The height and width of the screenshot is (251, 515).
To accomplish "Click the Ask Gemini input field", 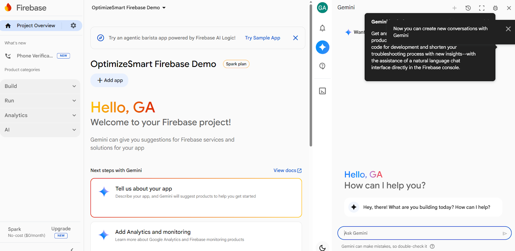I will point(420,233).
